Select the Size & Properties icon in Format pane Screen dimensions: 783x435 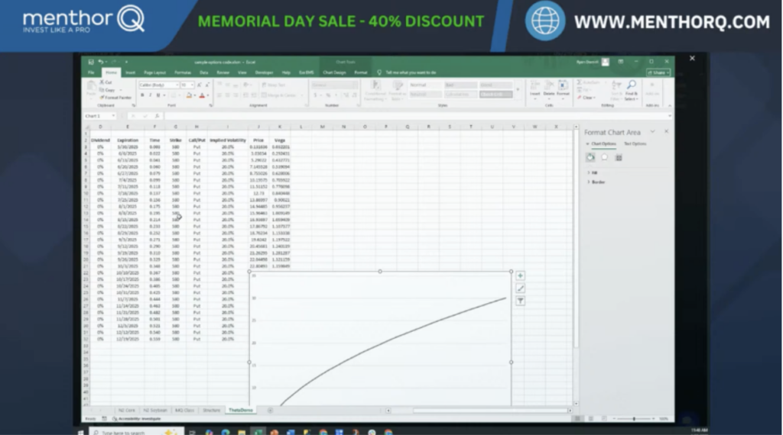pos(618,157)
